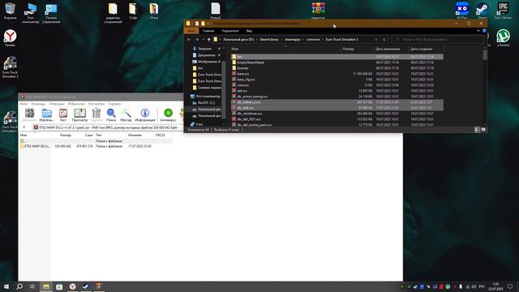The width and height of the screenshot is (519, 292).
Task: Open the WinRAR Options (Настройки) menu
Action: click(x=97, y=104)
